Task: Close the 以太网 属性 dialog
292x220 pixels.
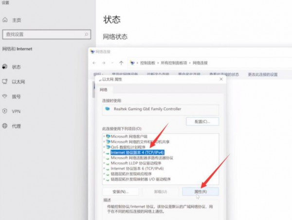Action: click(x=221, y=79)
